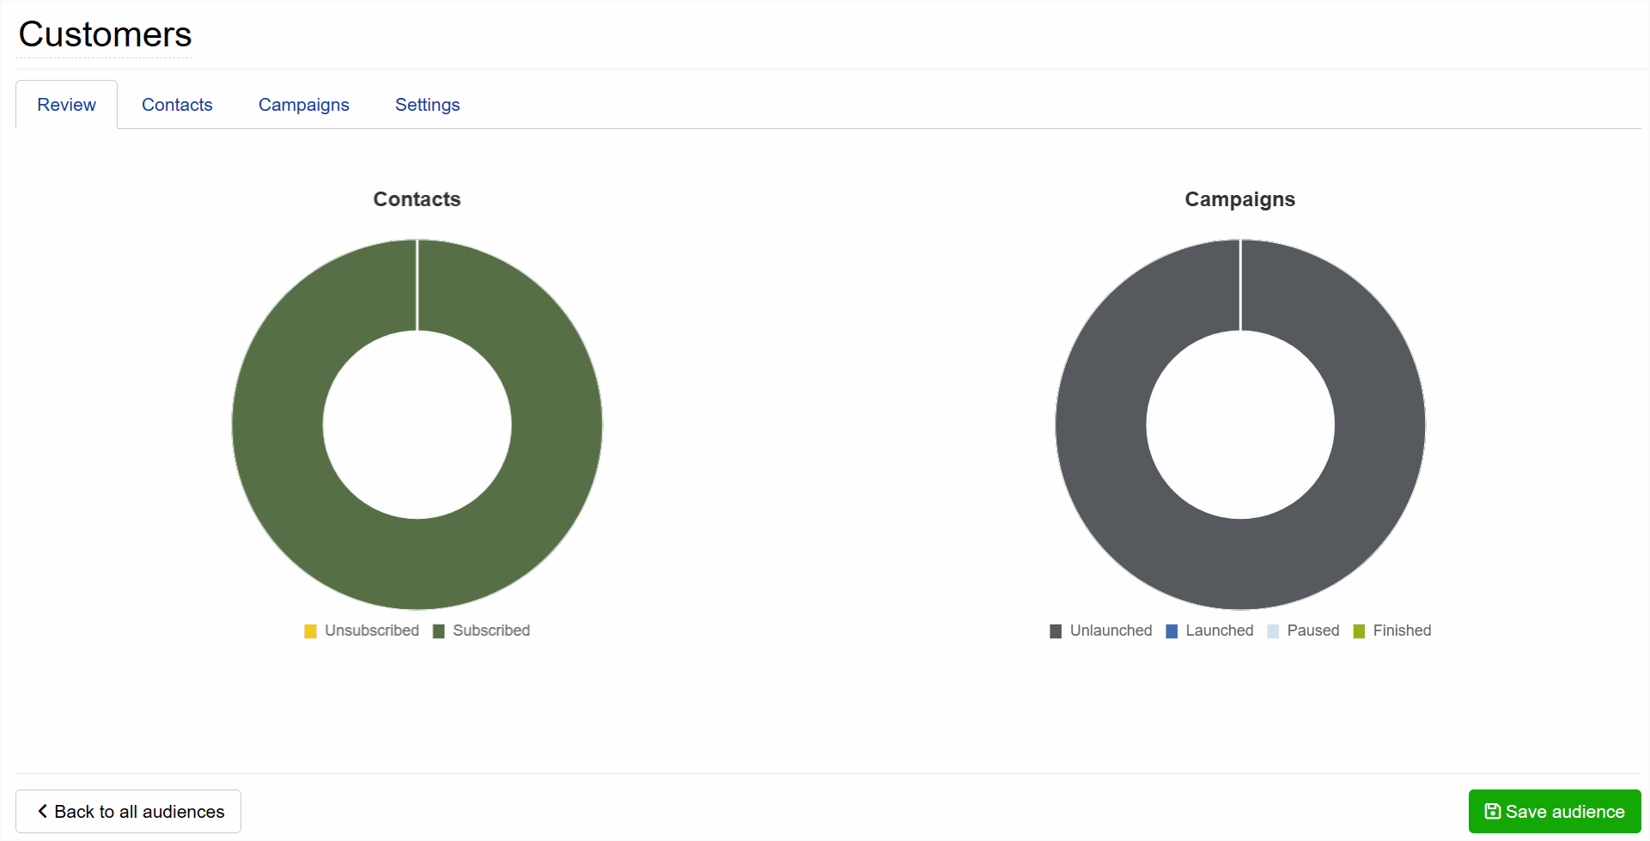Screen dimensions: 1650x841
Task: Click the blue Launched legend swatch
Action: coord(1172,631)
